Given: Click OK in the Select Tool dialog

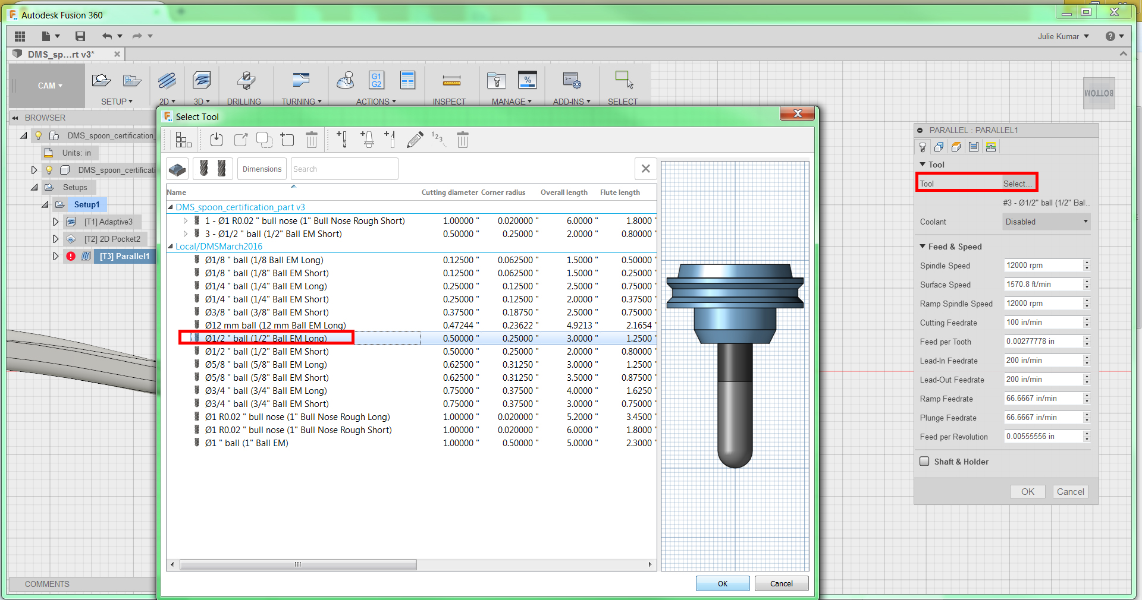Looking at the screenshot, I should 723,583.
